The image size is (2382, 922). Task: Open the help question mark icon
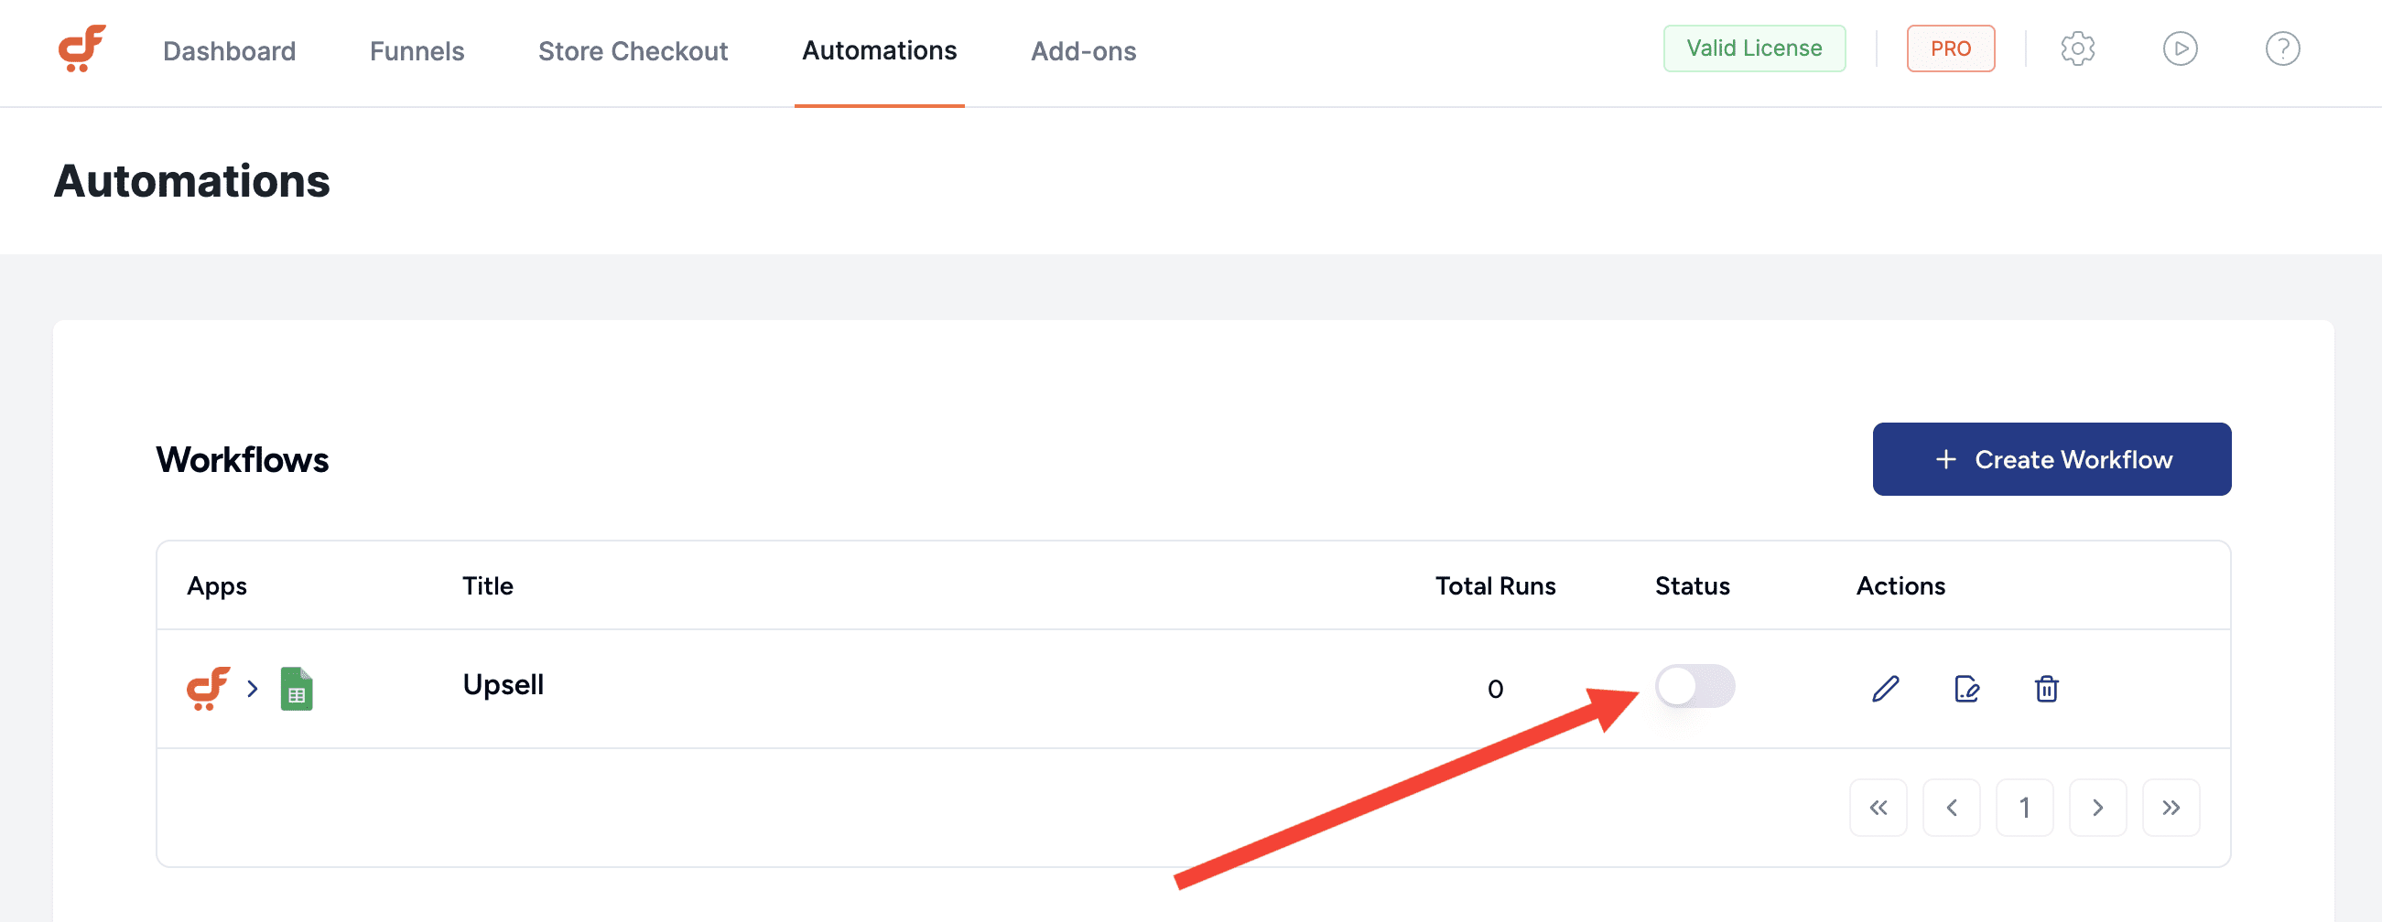2282,49
